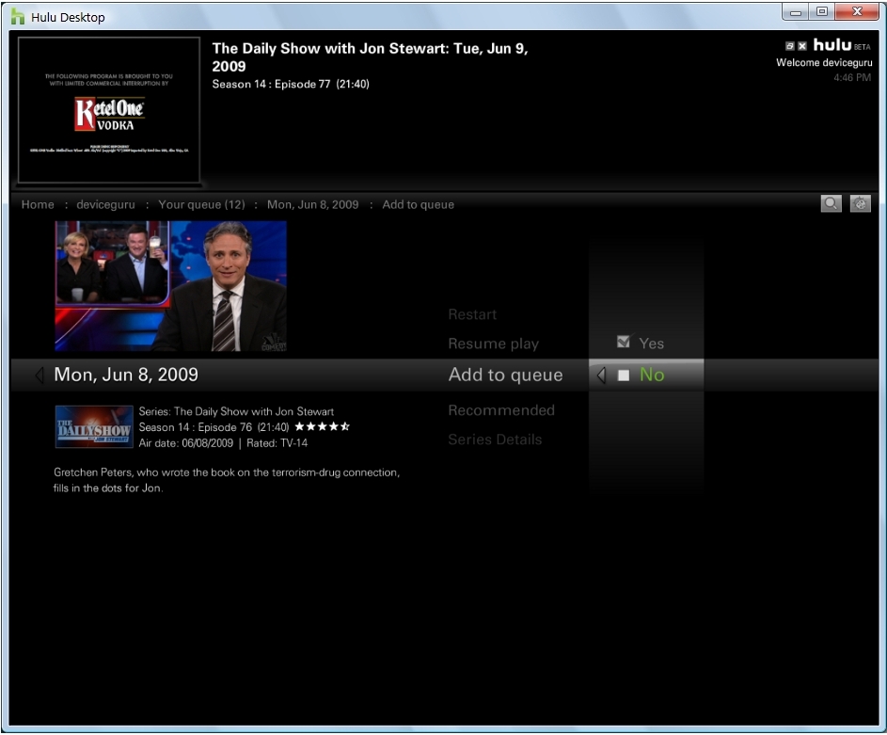Go to Home in the breadcrumb

pyautogui.click(x=38, y=204)
